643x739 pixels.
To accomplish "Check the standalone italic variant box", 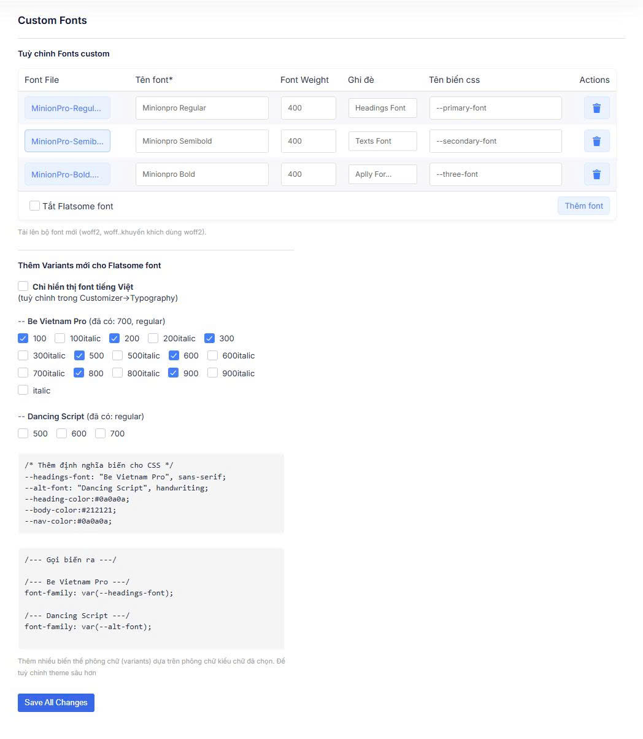I will tap(23, 390).
